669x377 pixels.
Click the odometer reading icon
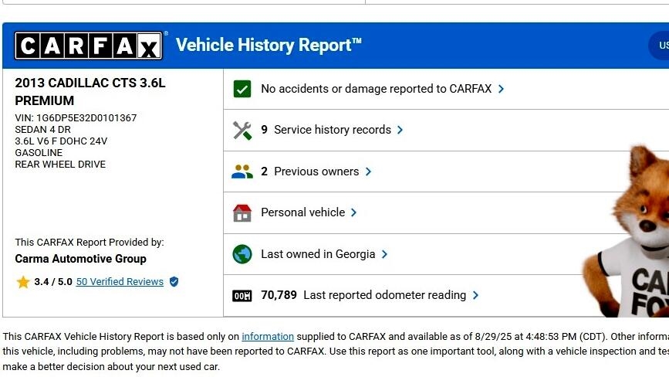click(242, 296)
